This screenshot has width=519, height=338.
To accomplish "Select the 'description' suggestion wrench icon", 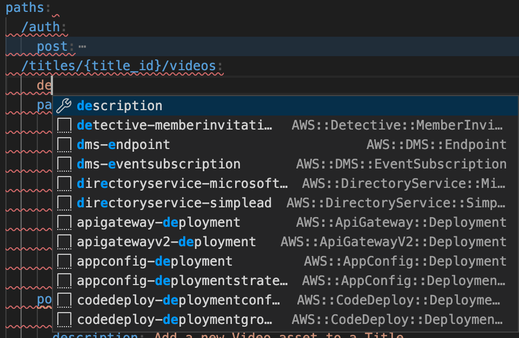I will pos(64,106).
